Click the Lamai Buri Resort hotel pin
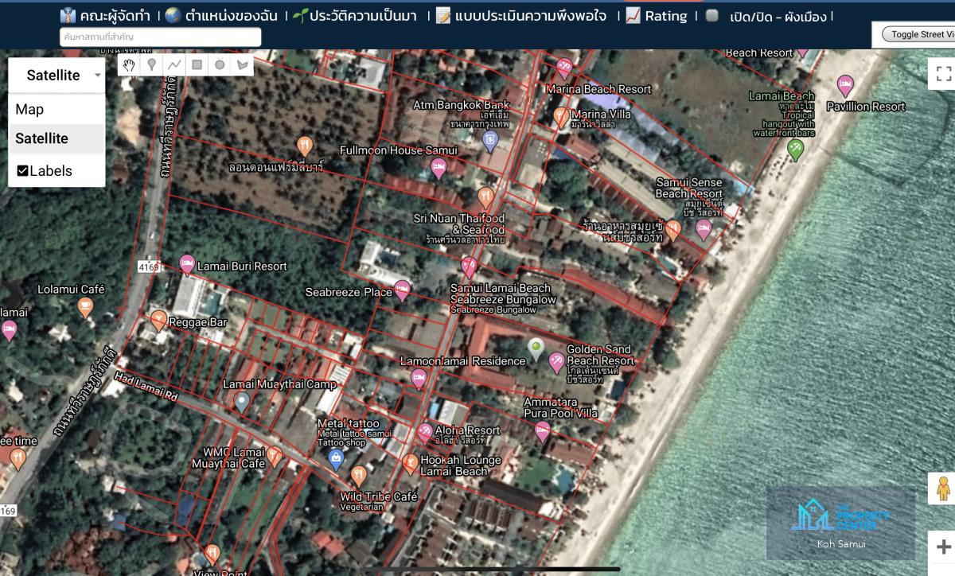Screen dimensions: 955x576 187,263
